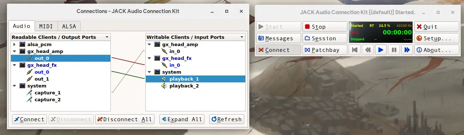Stop the JACK server
464x135 pixels.
pos(325,26)
